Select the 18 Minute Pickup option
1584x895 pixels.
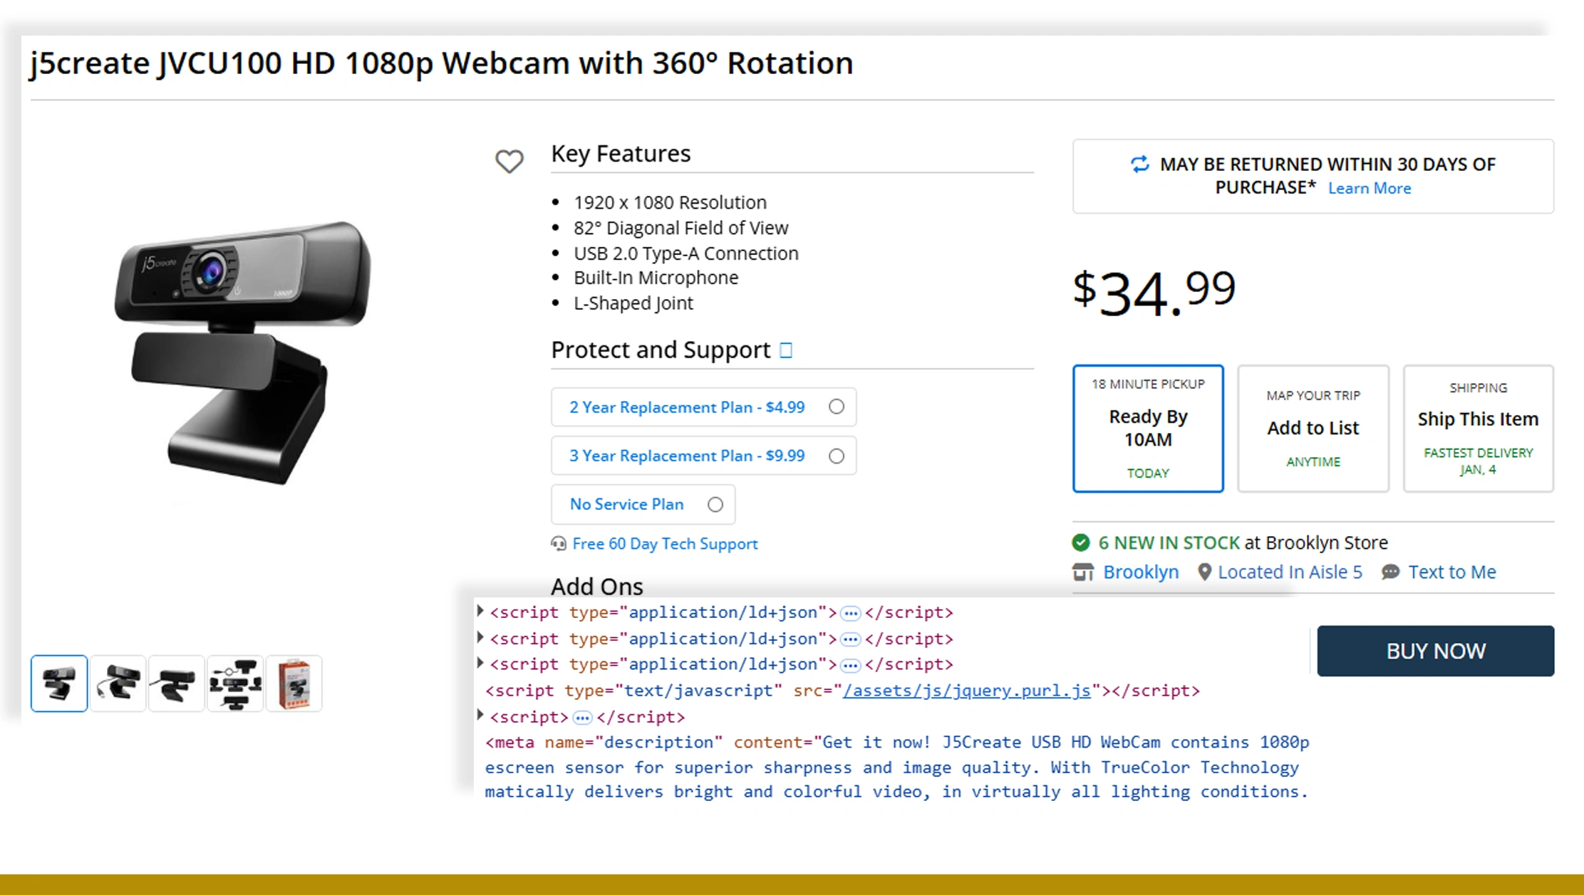(1147, 429)
